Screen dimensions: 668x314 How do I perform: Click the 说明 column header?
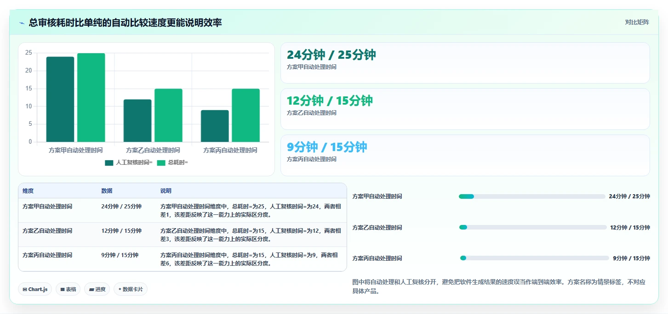pos(166,191)
